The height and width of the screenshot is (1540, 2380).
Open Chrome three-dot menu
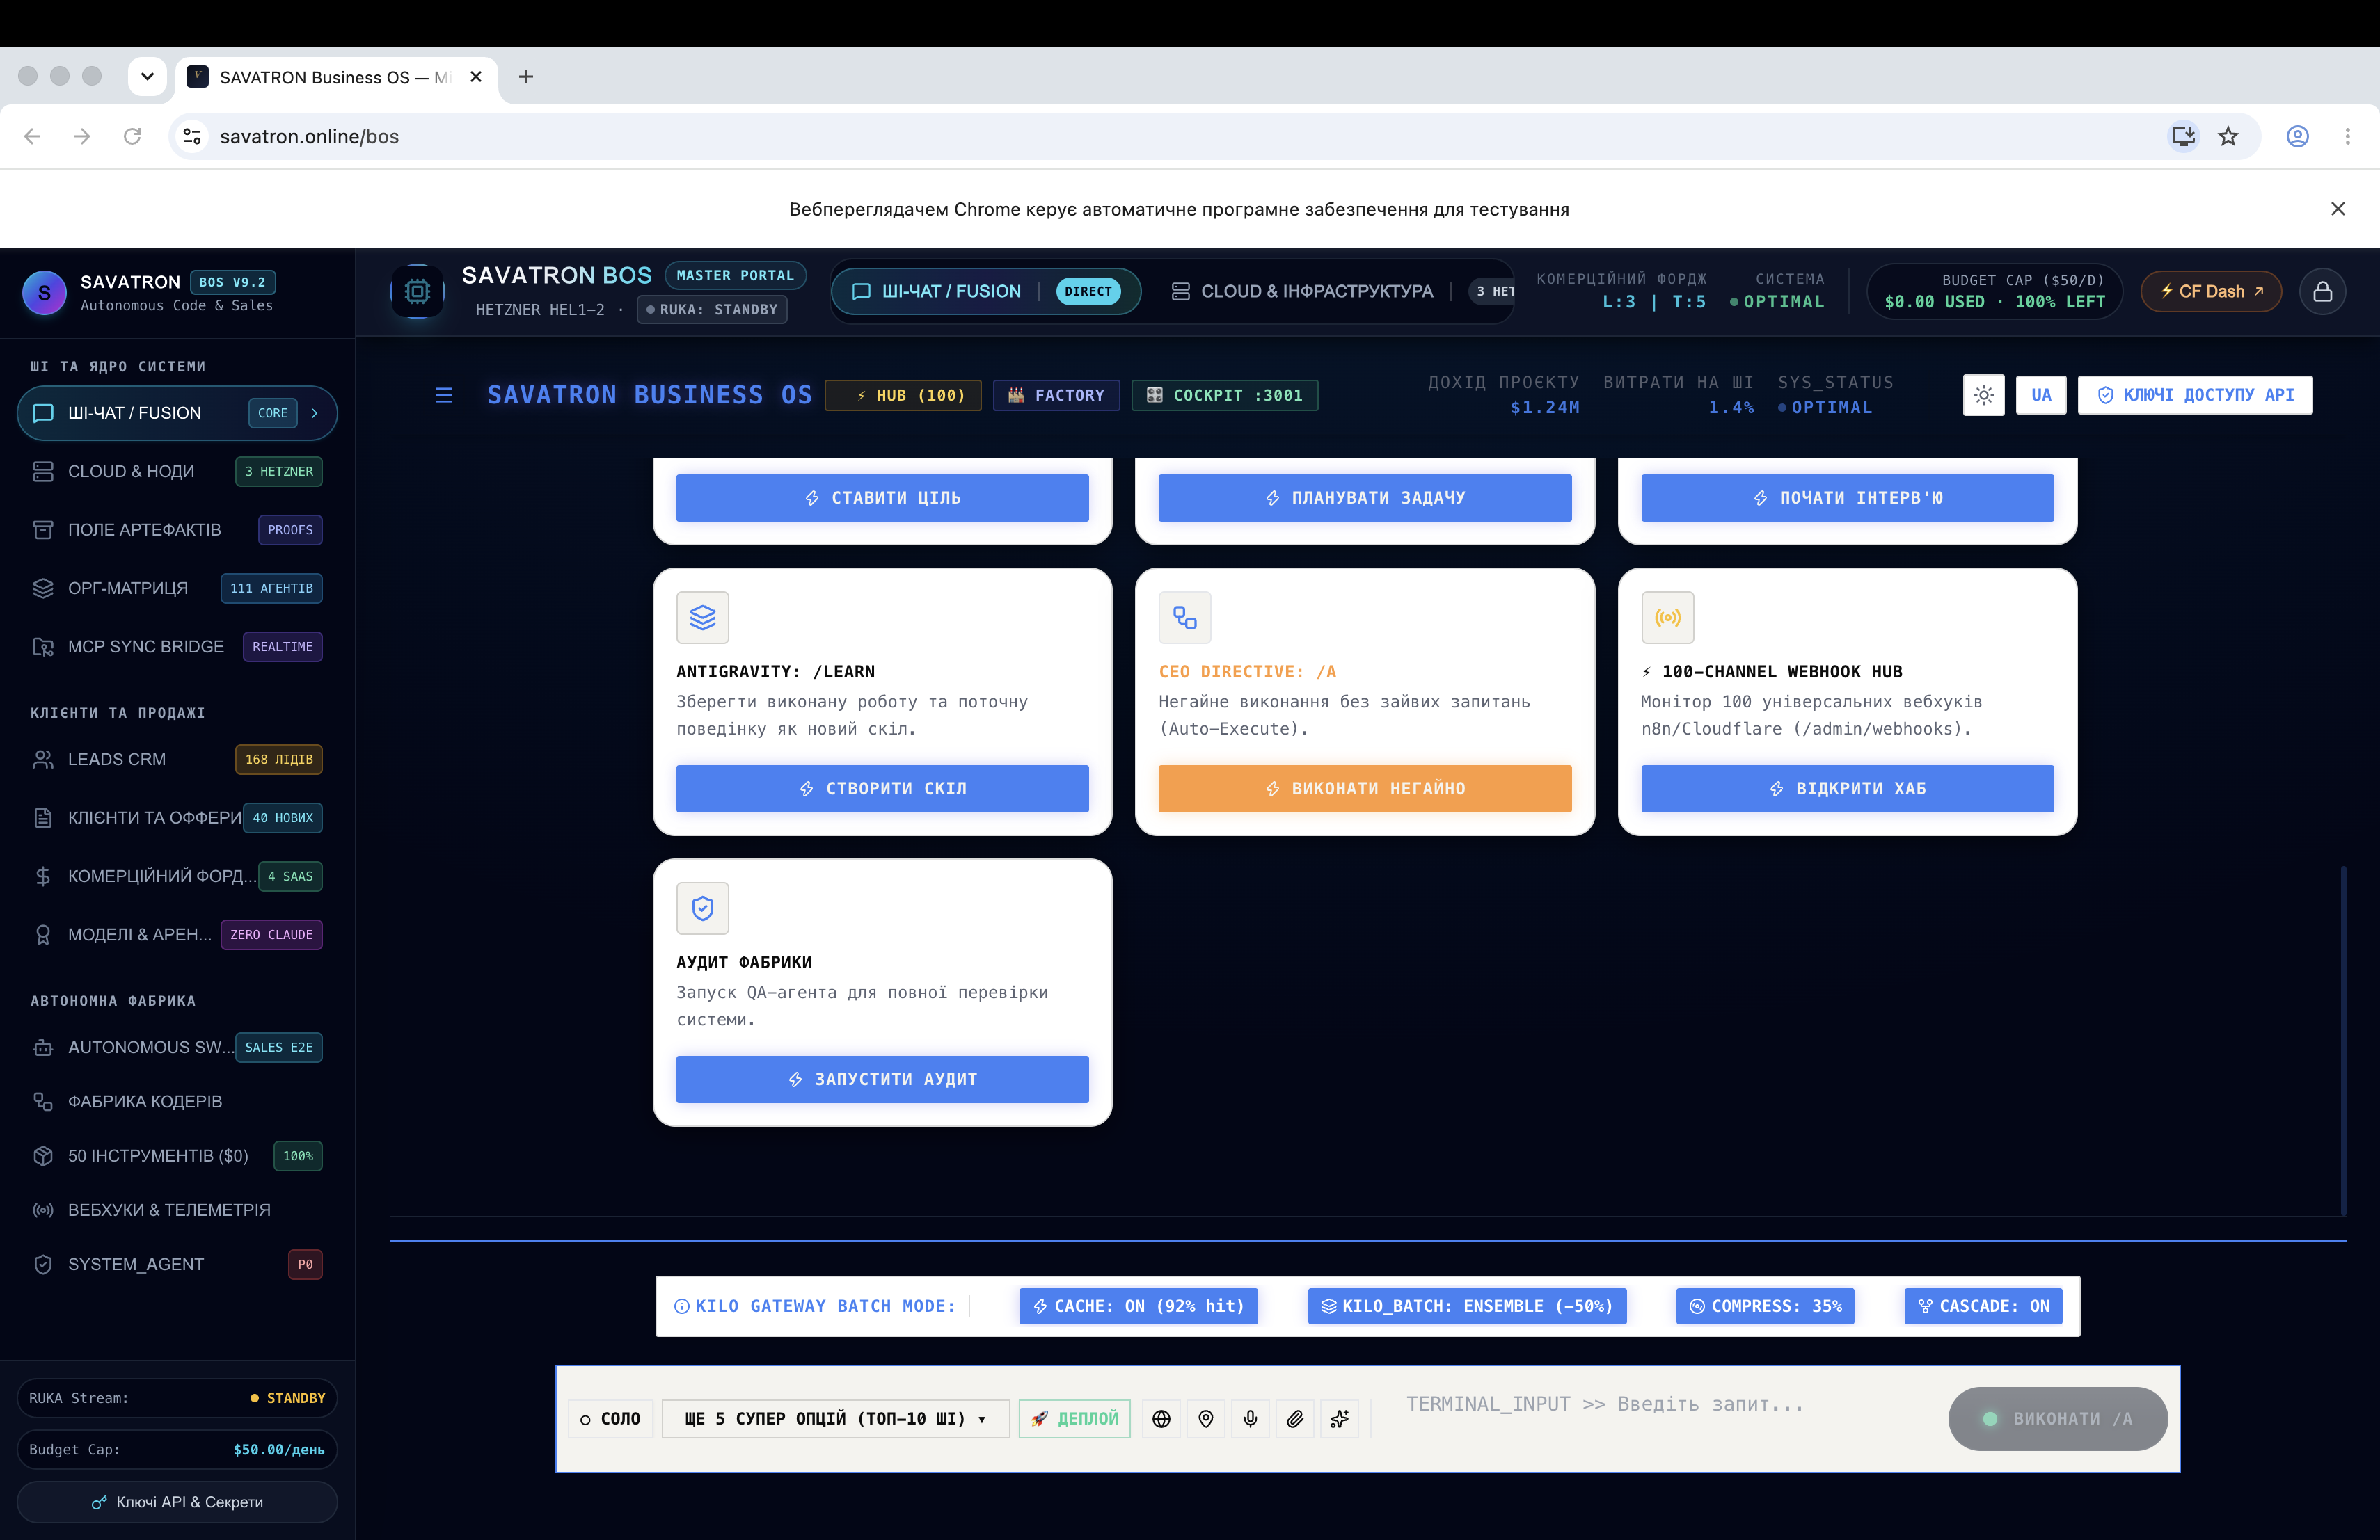pos(2347,136)
